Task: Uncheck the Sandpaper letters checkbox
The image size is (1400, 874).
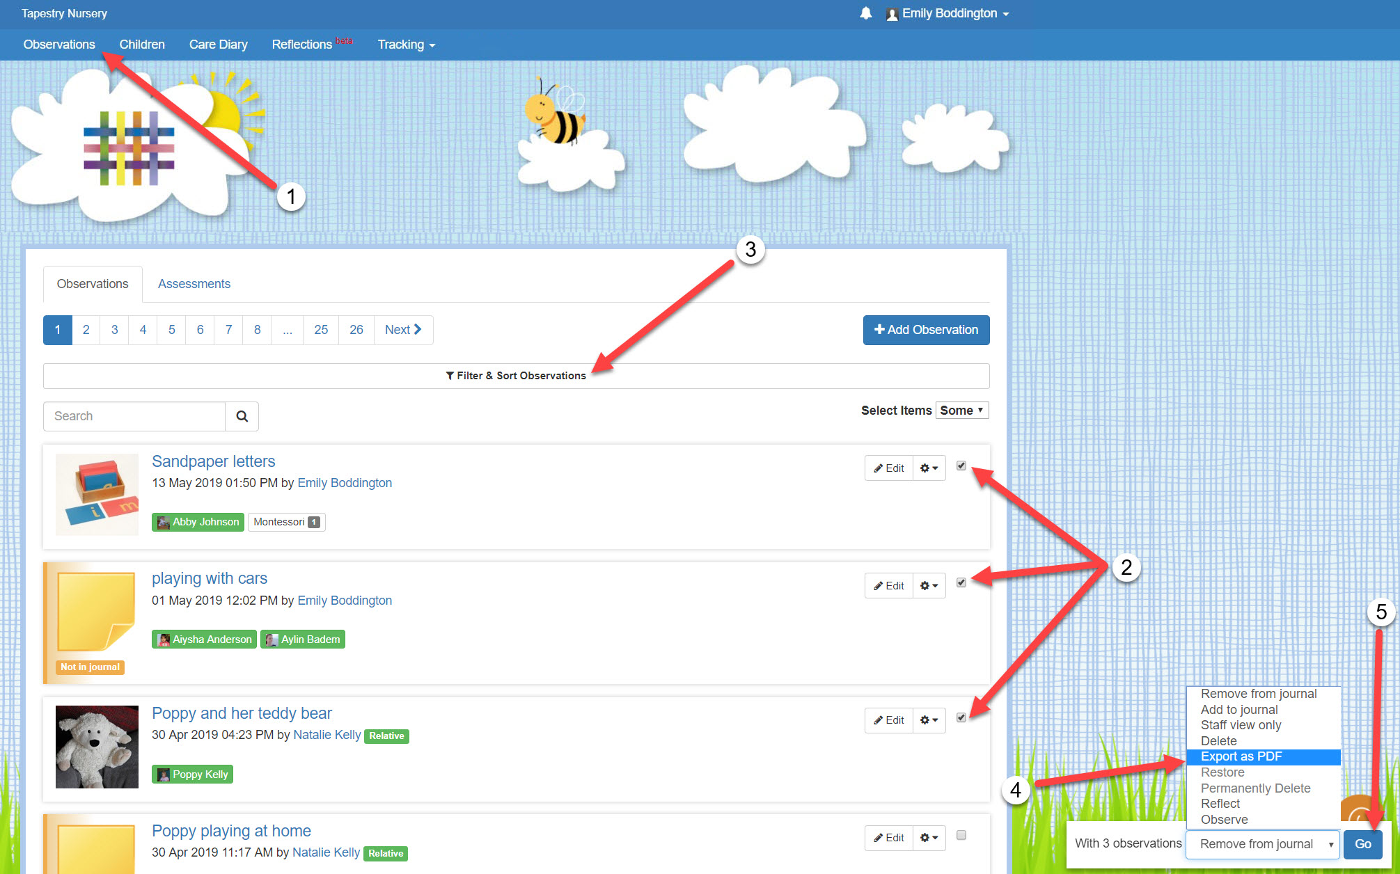Action: point(961,466)
